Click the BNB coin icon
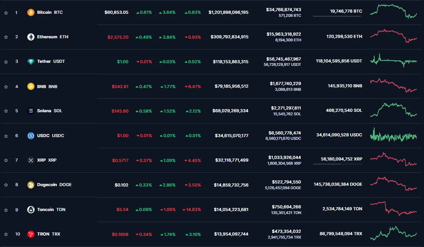Viewport: 424px width, 247px height. pyautogui.click(x=31, y=87)
